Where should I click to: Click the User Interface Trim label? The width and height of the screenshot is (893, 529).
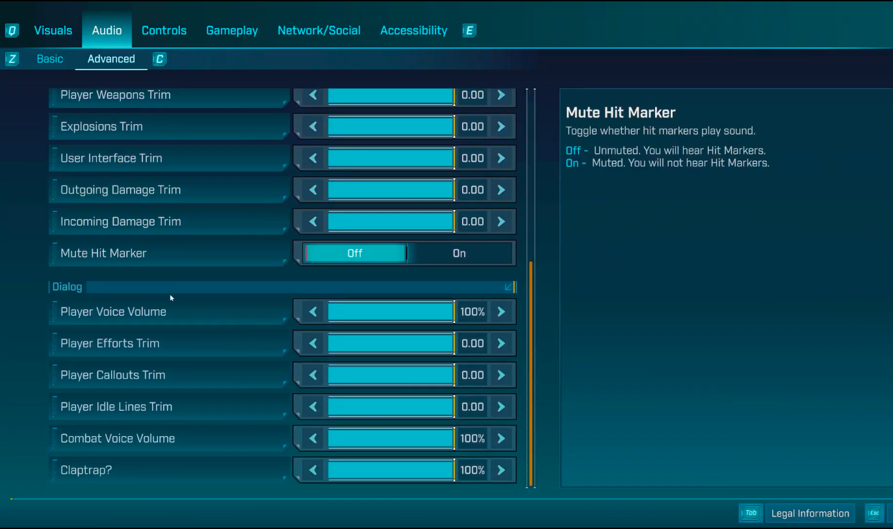(x=170, y=158)
